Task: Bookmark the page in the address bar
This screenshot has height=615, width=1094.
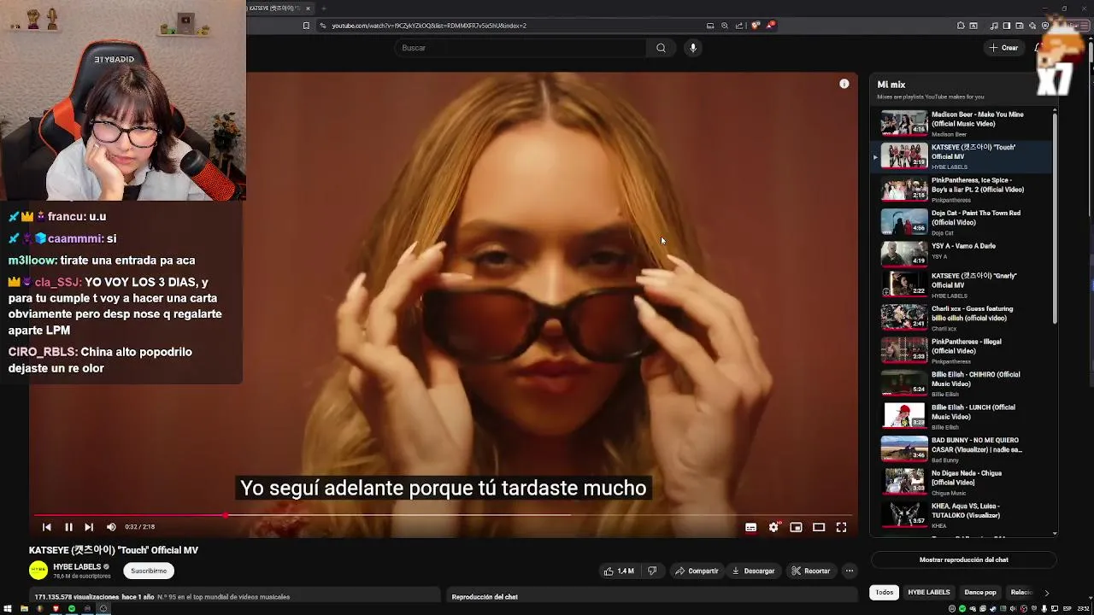Action: point(306,26)
